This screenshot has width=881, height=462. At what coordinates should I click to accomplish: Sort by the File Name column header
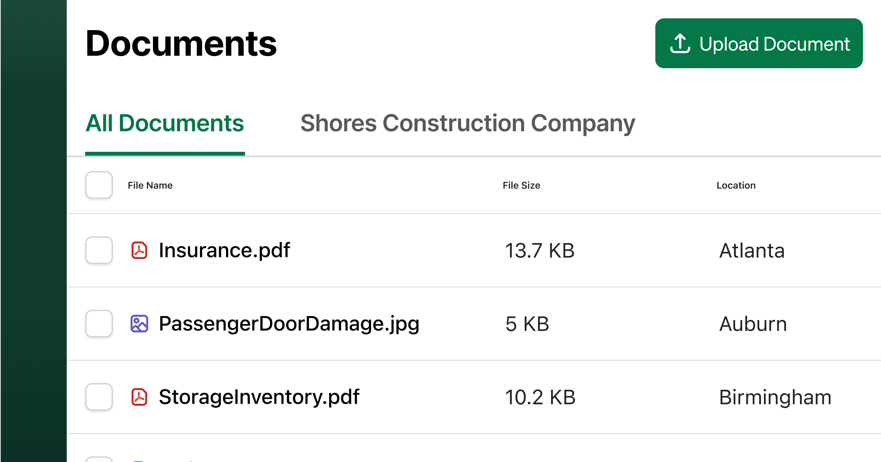pyautogui.click(x=150, y=186)
